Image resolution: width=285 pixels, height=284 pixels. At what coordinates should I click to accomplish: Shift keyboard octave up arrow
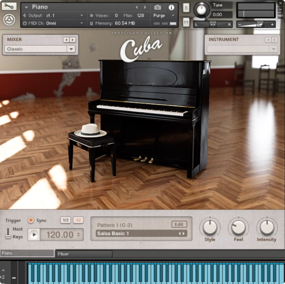[3, 270]
